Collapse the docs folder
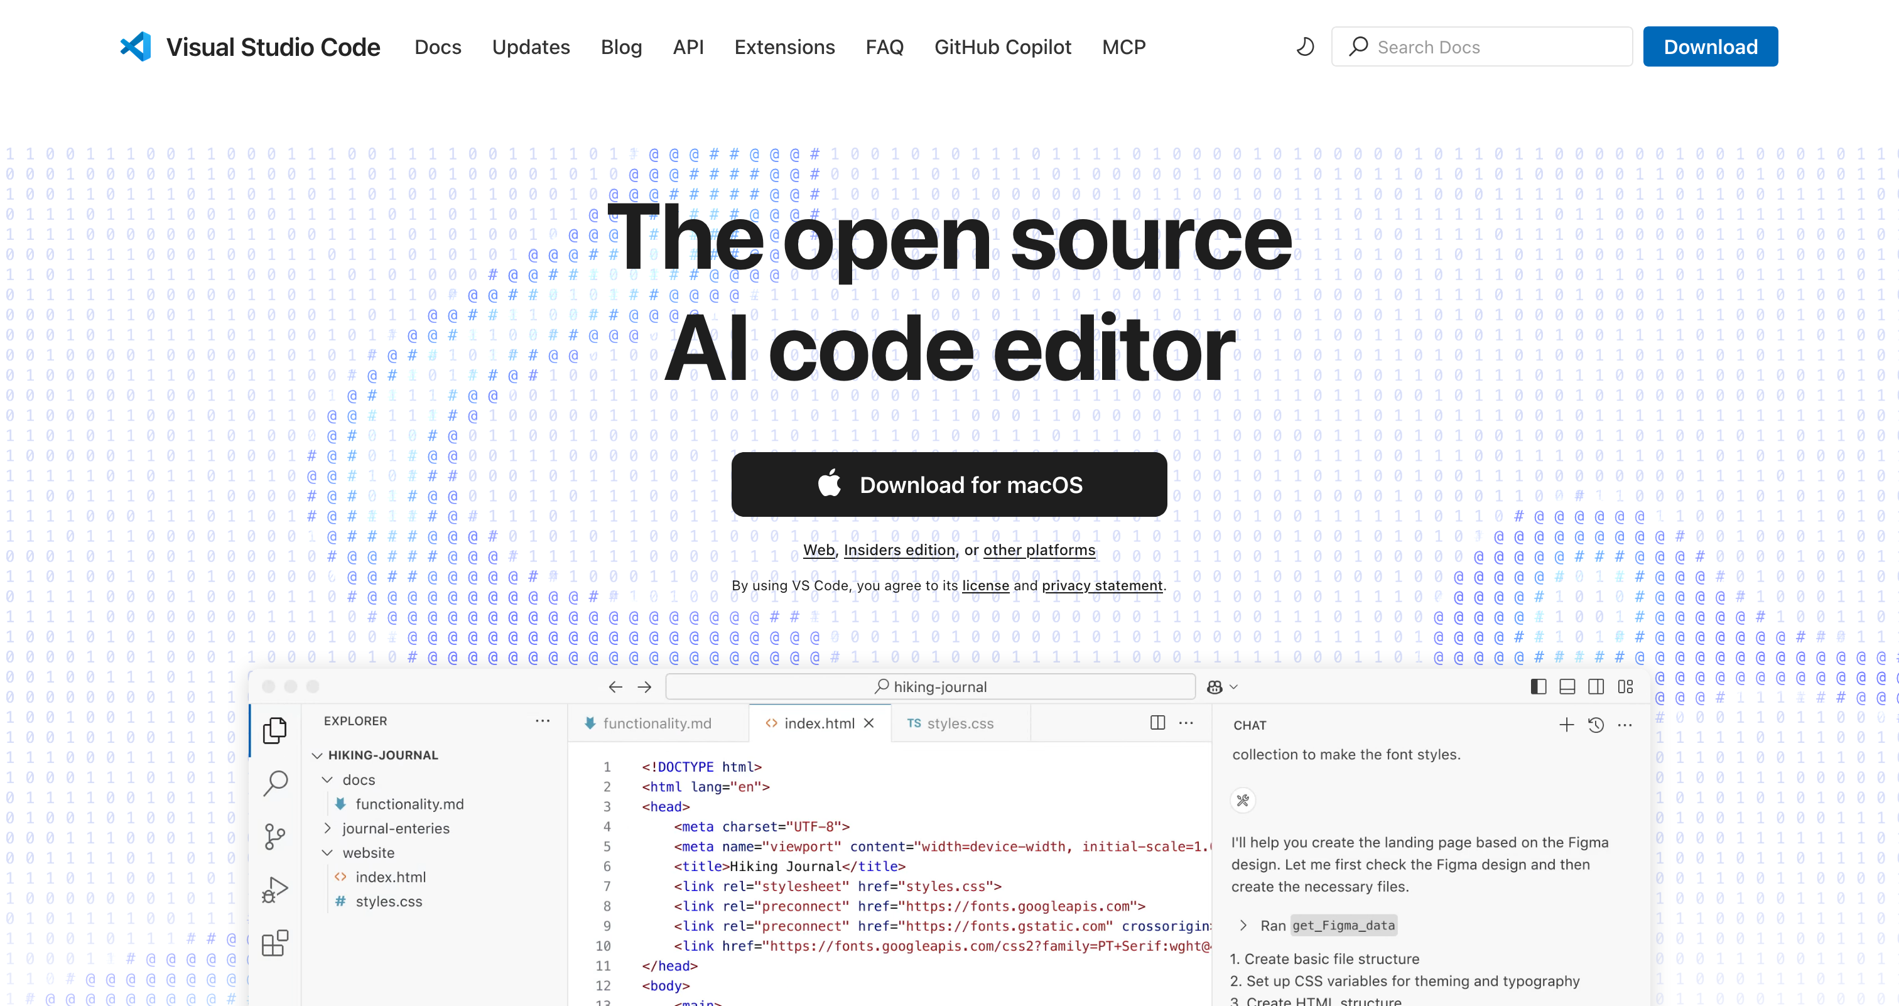This screenshot has height=1006, width=1899. tap(327, 780)
